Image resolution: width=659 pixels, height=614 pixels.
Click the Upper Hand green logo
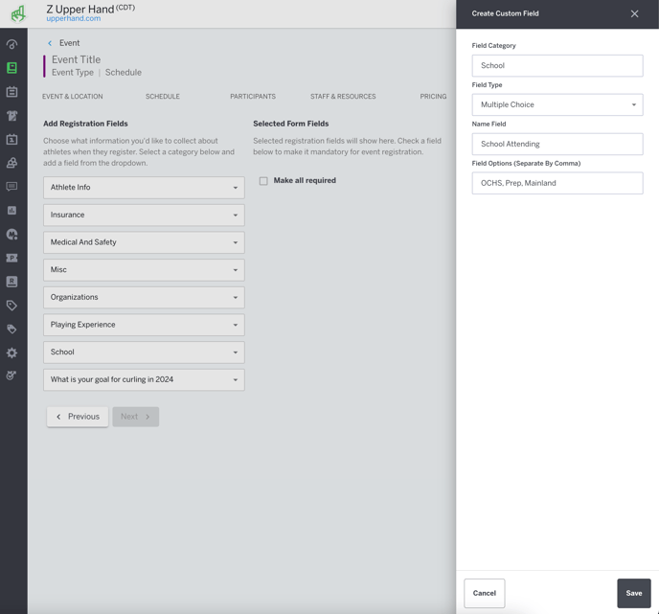tap(17, 13)
